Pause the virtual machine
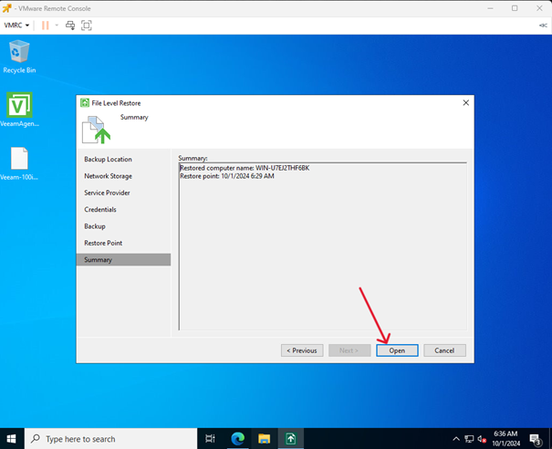Viewport: 552px width, 449px height. tap(46, 25)
